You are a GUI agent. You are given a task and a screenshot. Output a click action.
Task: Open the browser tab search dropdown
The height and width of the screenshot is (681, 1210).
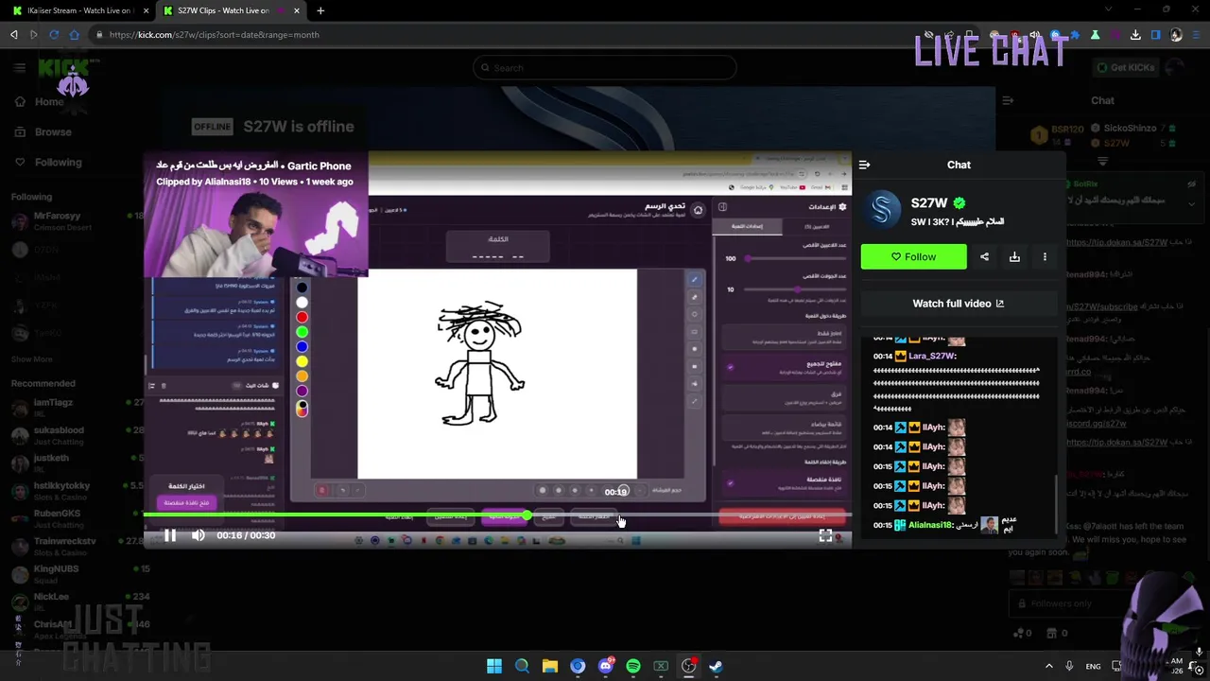coord(1108,10)
